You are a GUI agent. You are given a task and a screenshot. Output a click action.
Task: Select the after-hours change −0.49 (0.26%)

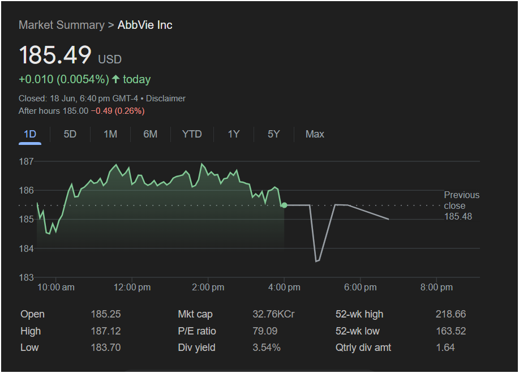point(118,111)
